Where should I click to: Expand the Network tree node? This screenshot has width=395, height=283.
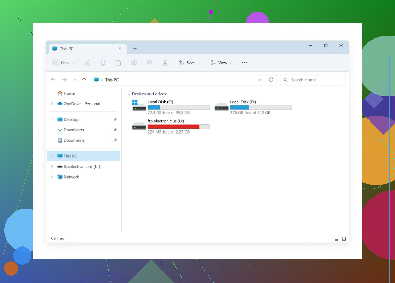coord(52,177)
